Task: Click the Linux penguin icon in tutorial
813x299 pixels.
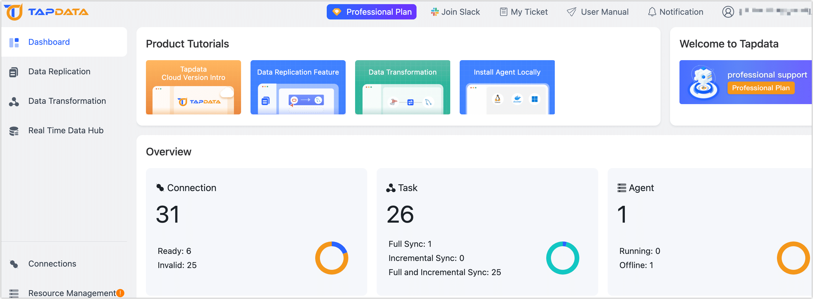Action: 497,99
